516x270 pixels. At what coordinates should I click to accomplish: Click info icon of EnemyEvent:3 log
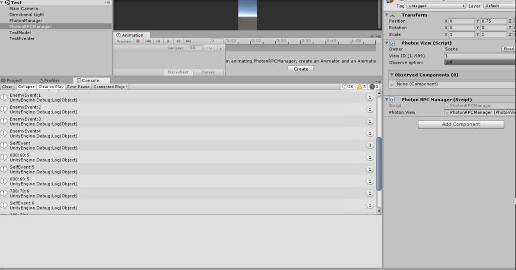point(4,121)
